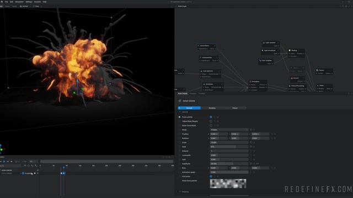This screenshot has height=198, width=353.
Task: Select the highlighted General tab in node properties
Action: [189, 108]
